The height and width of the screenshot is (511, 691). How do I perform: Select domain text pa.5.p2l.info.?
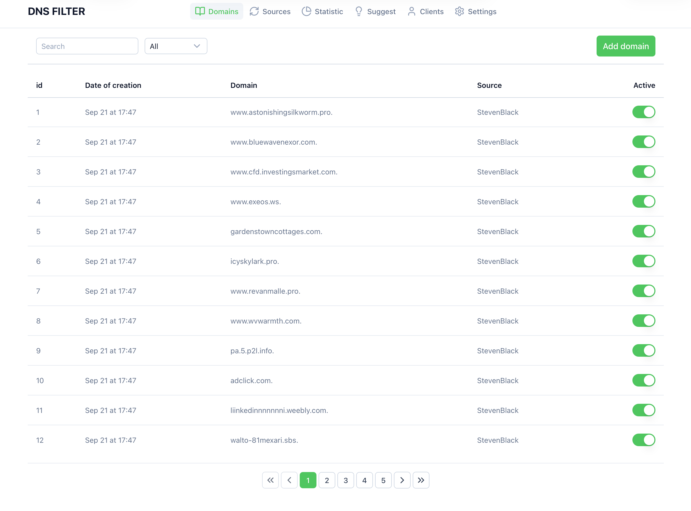(252, 351)
